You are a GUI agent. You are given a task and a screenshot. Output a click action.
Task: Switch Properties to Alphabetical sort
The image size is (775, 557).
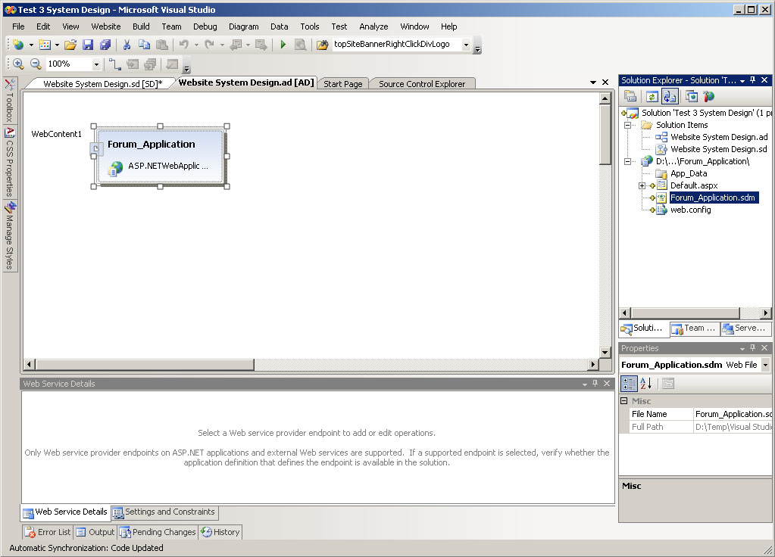[646, 384]
